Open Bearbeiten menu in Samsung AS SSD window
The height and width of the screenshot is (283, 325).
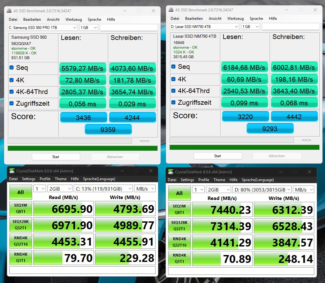point(32,19)
